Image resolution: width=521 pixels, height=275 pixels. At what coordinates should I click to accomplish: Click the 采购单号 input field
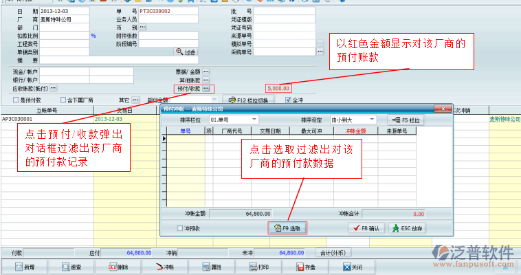pos(284,52)
